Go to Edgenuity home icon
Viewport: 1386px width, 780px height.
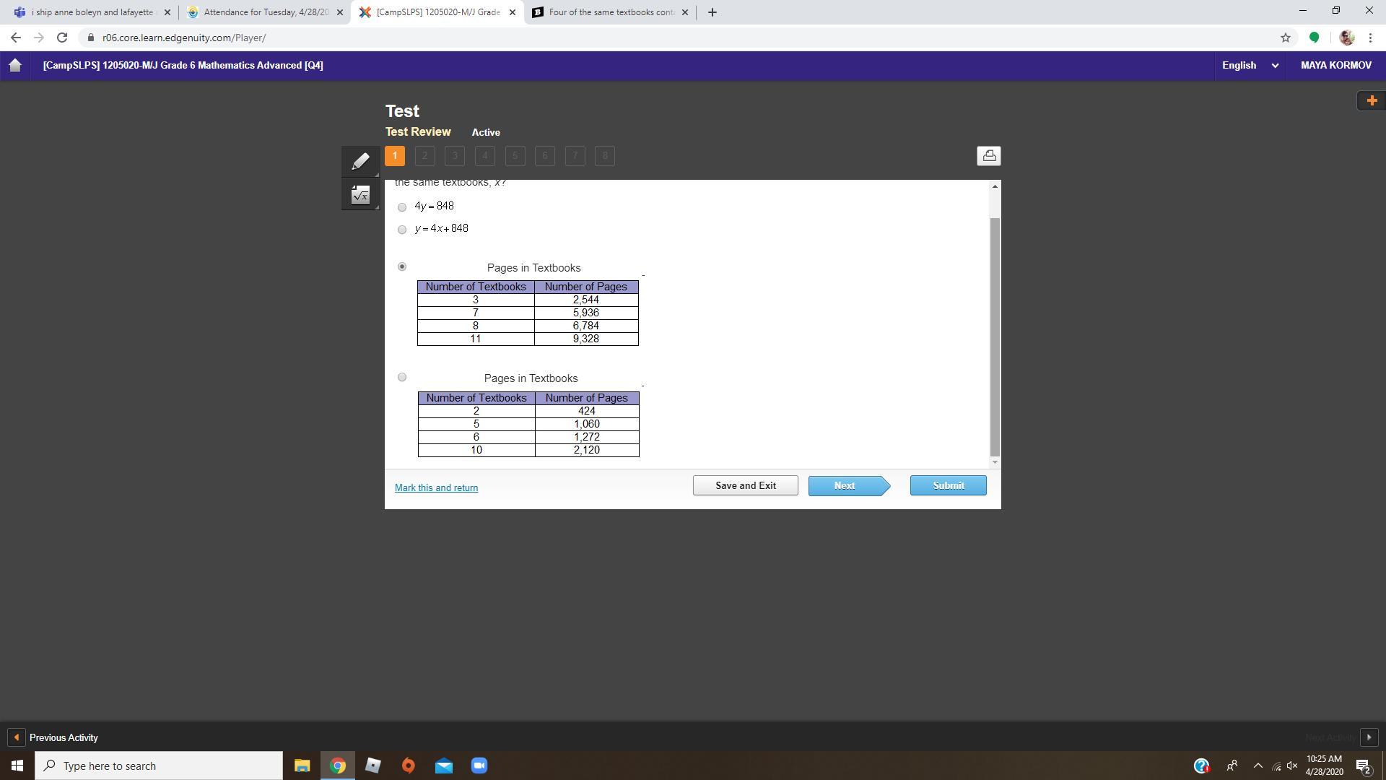pos(15,66)
